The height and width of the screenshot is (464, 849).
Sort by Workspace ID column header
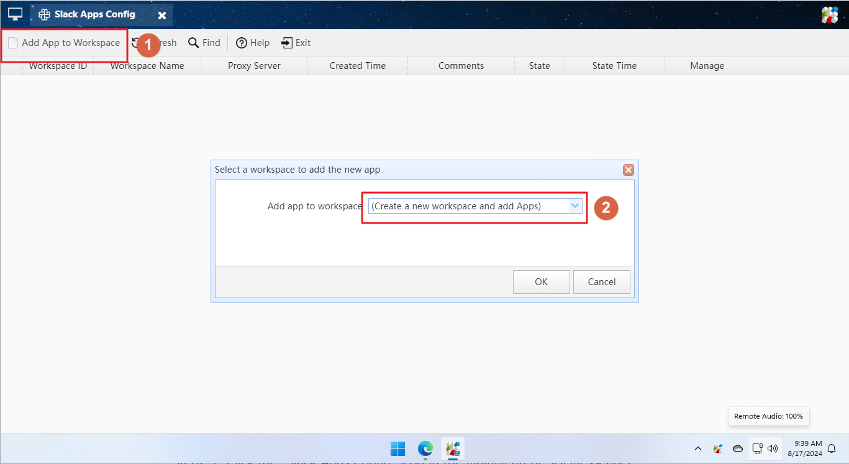(x=58, y=66)
